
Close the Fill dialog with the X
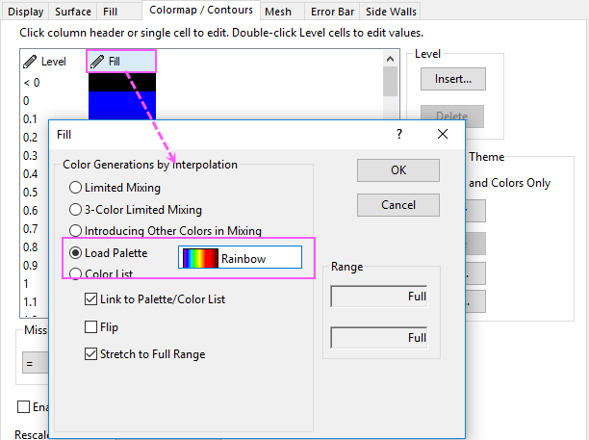pos(443,134)
